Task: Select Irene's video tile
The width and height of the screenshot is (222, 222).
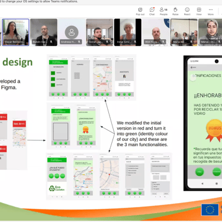Action: pyautogui.click(x=128, y=33)
